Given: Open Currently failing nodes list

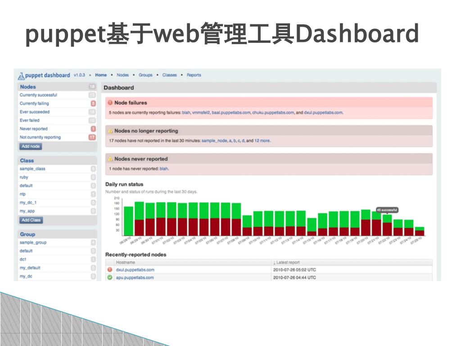Looking at the screenshot, I should tap(34, 104).
